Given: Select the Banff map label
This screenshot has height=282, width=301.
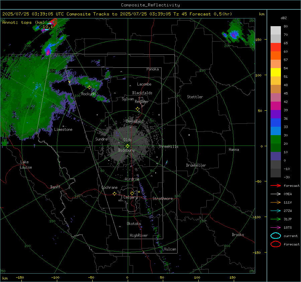Looking at the screenshot, I should pyautogui.click(x=55, y=187).
